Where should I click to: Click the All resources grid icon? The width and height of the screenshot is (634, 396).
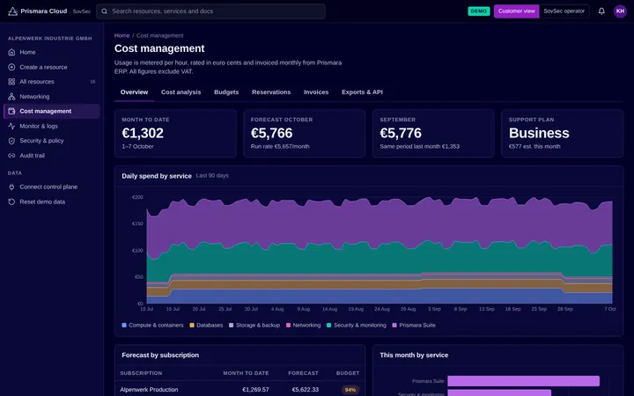click(x=11, y=82)
